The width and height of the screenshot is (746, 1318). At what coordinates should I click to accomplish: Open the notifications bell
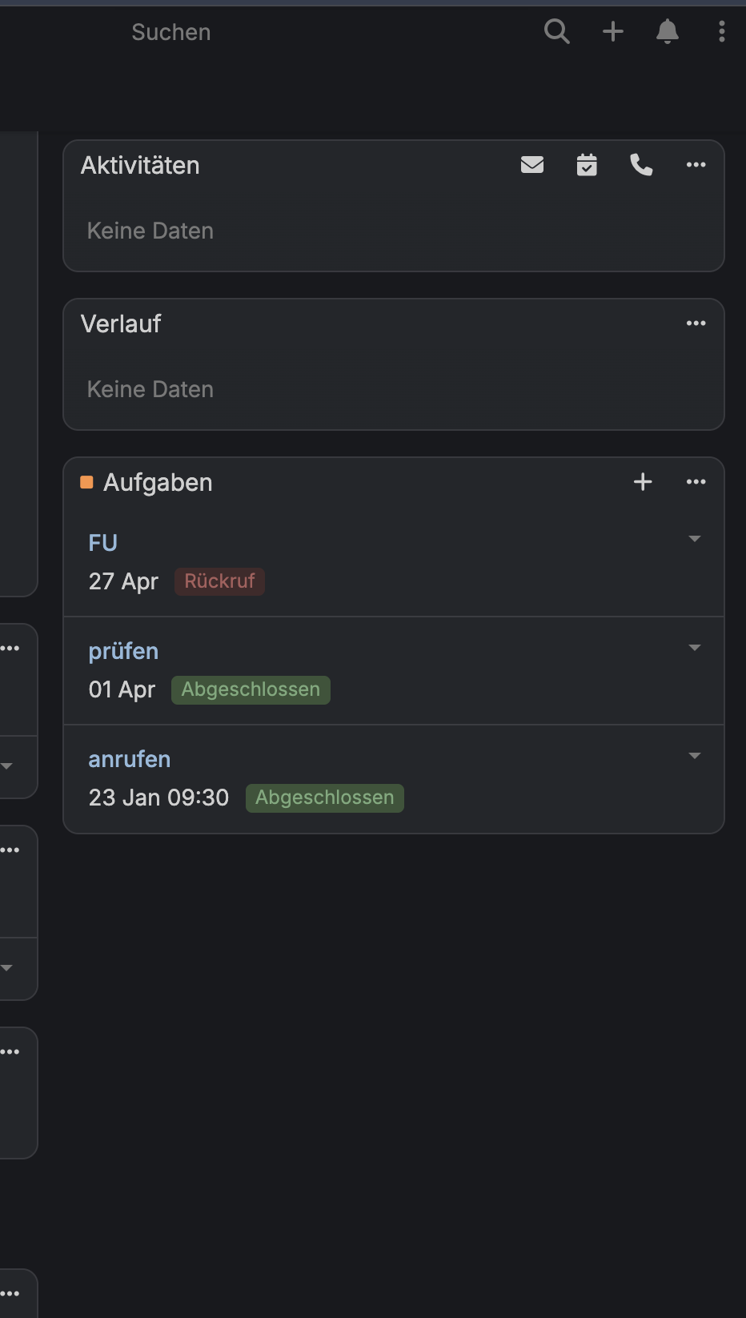pyautogui.click(x=668, y=32)
